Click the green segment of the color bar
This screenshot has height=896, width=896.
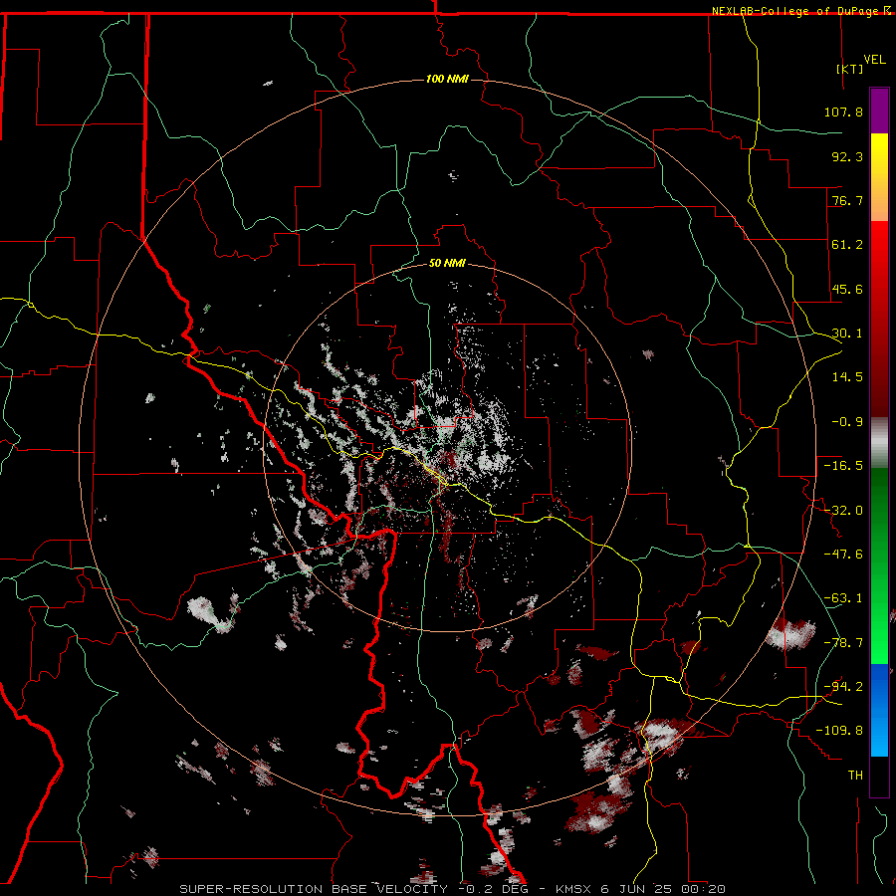(x=879, y=566)
